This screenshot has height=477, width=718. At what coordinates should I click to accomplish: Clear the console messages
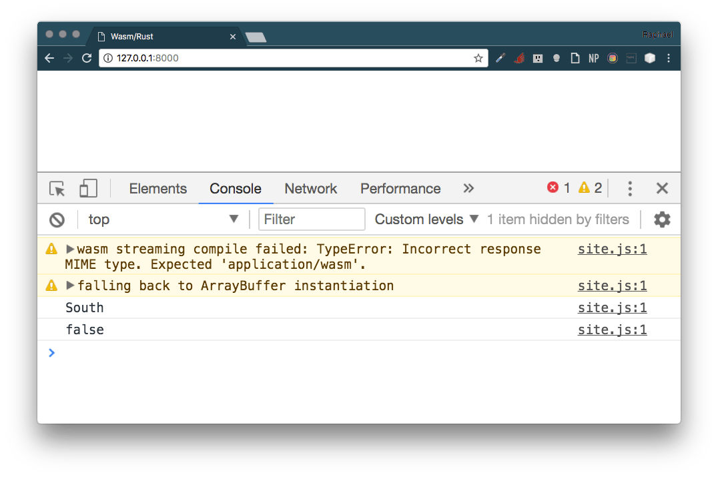point(57,219)
